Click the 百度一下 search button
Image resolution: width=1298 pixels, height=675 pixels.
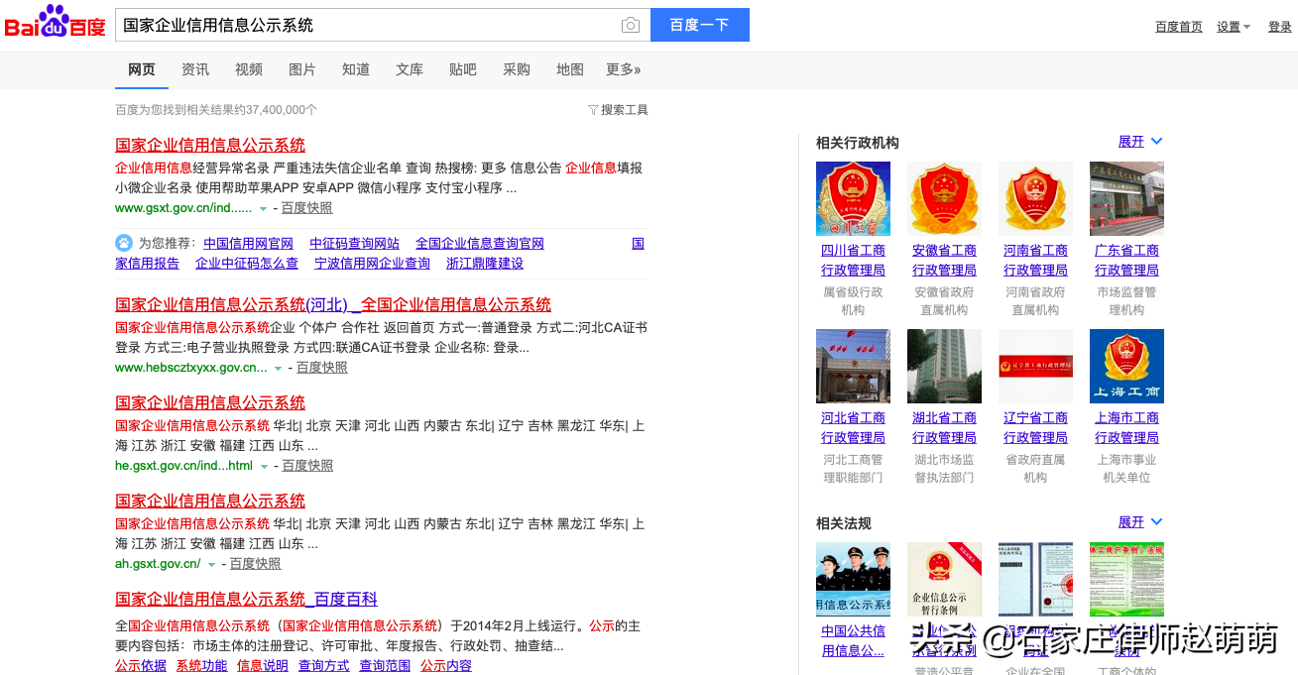[699, 25]
